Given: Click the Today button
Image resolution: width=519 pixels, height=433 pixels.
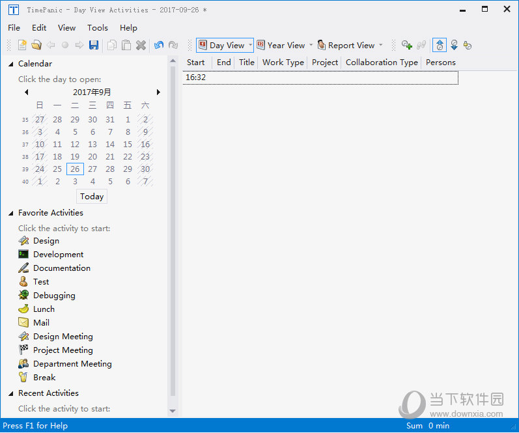Looking at the screenshot, I should point(92,196).
